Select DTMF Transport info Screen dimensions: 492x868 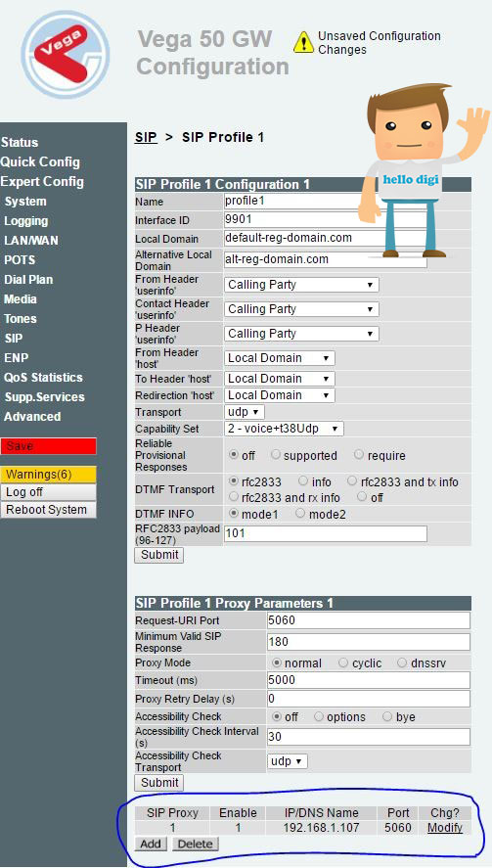[x=303, y=481]
